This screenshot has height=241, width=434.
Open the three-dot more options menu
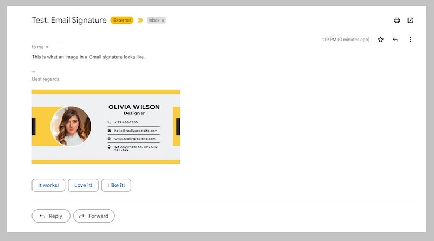pyautogui.click(x=410, y=40)
